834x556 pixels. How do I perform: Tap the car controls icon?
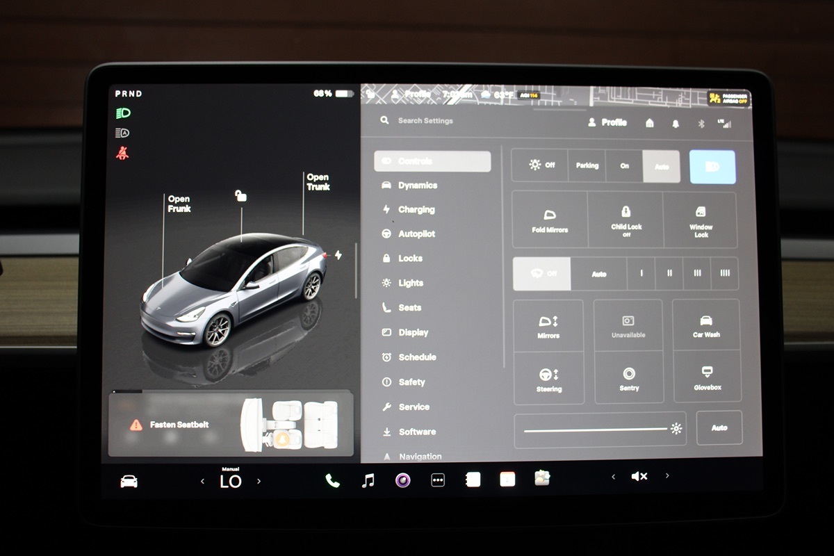coord(129,481)
